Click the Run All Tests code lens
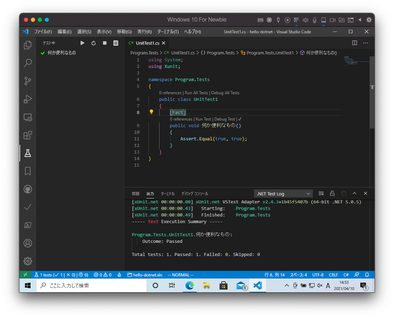 pos(196,93)
